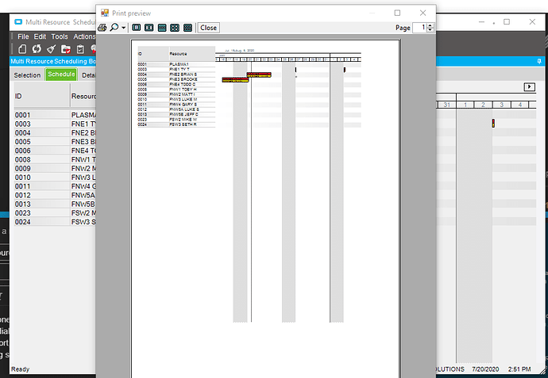Select row 0008 FNW1 in resource list

tap(55, 160)
